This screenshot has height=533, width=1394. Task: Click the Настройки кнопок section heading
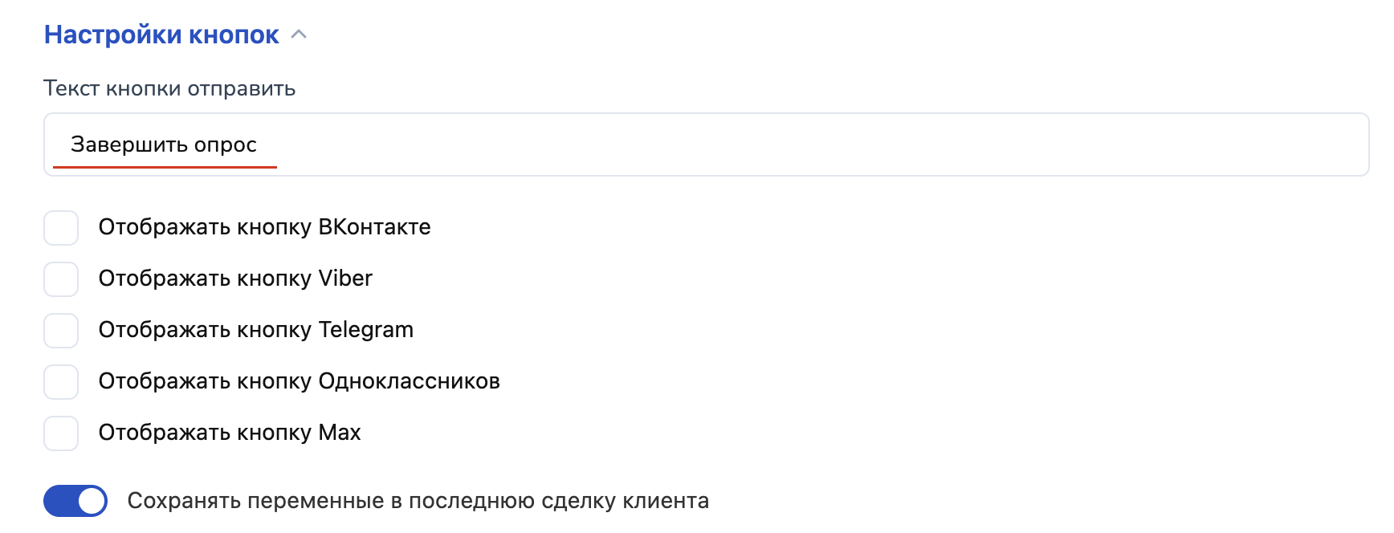[x=161, y=35]
